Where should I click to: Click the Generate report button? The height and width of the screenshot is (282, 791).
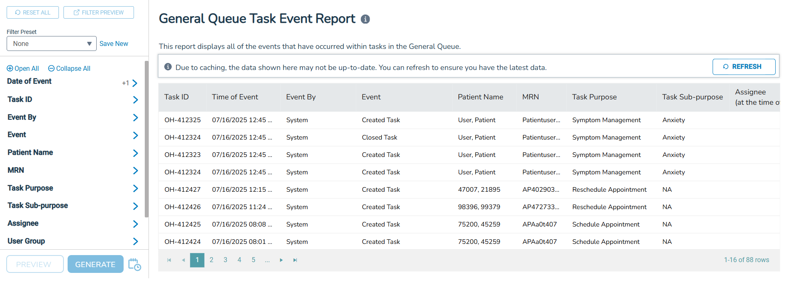(95, 264)
